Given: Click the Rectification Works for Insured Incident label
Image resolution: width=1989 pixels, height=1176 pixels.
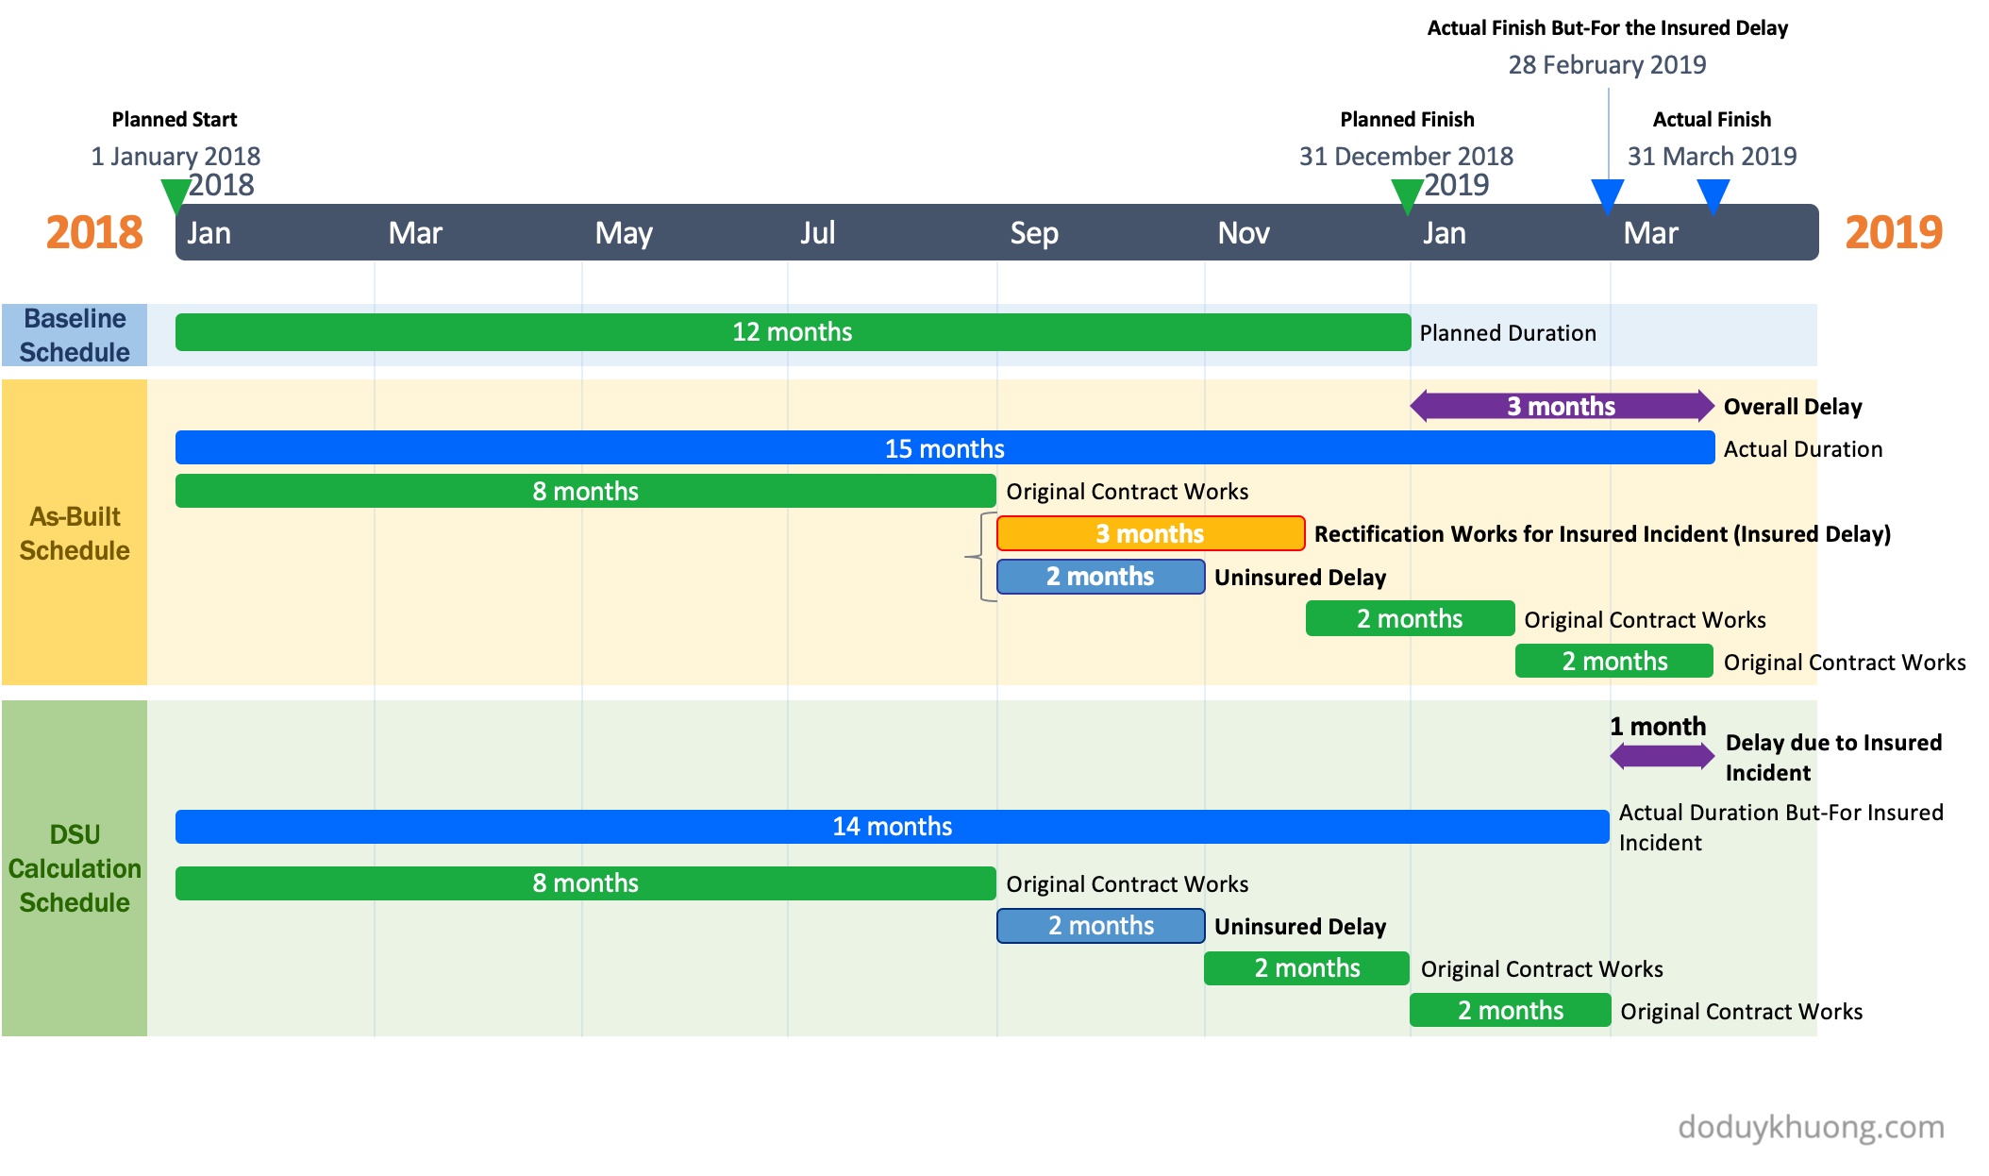Looking at the screenshot, I should 1602,534.
